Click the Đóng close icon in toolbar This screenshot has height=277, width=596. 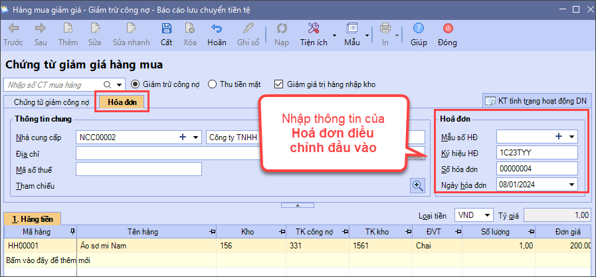tap(447, 29)
